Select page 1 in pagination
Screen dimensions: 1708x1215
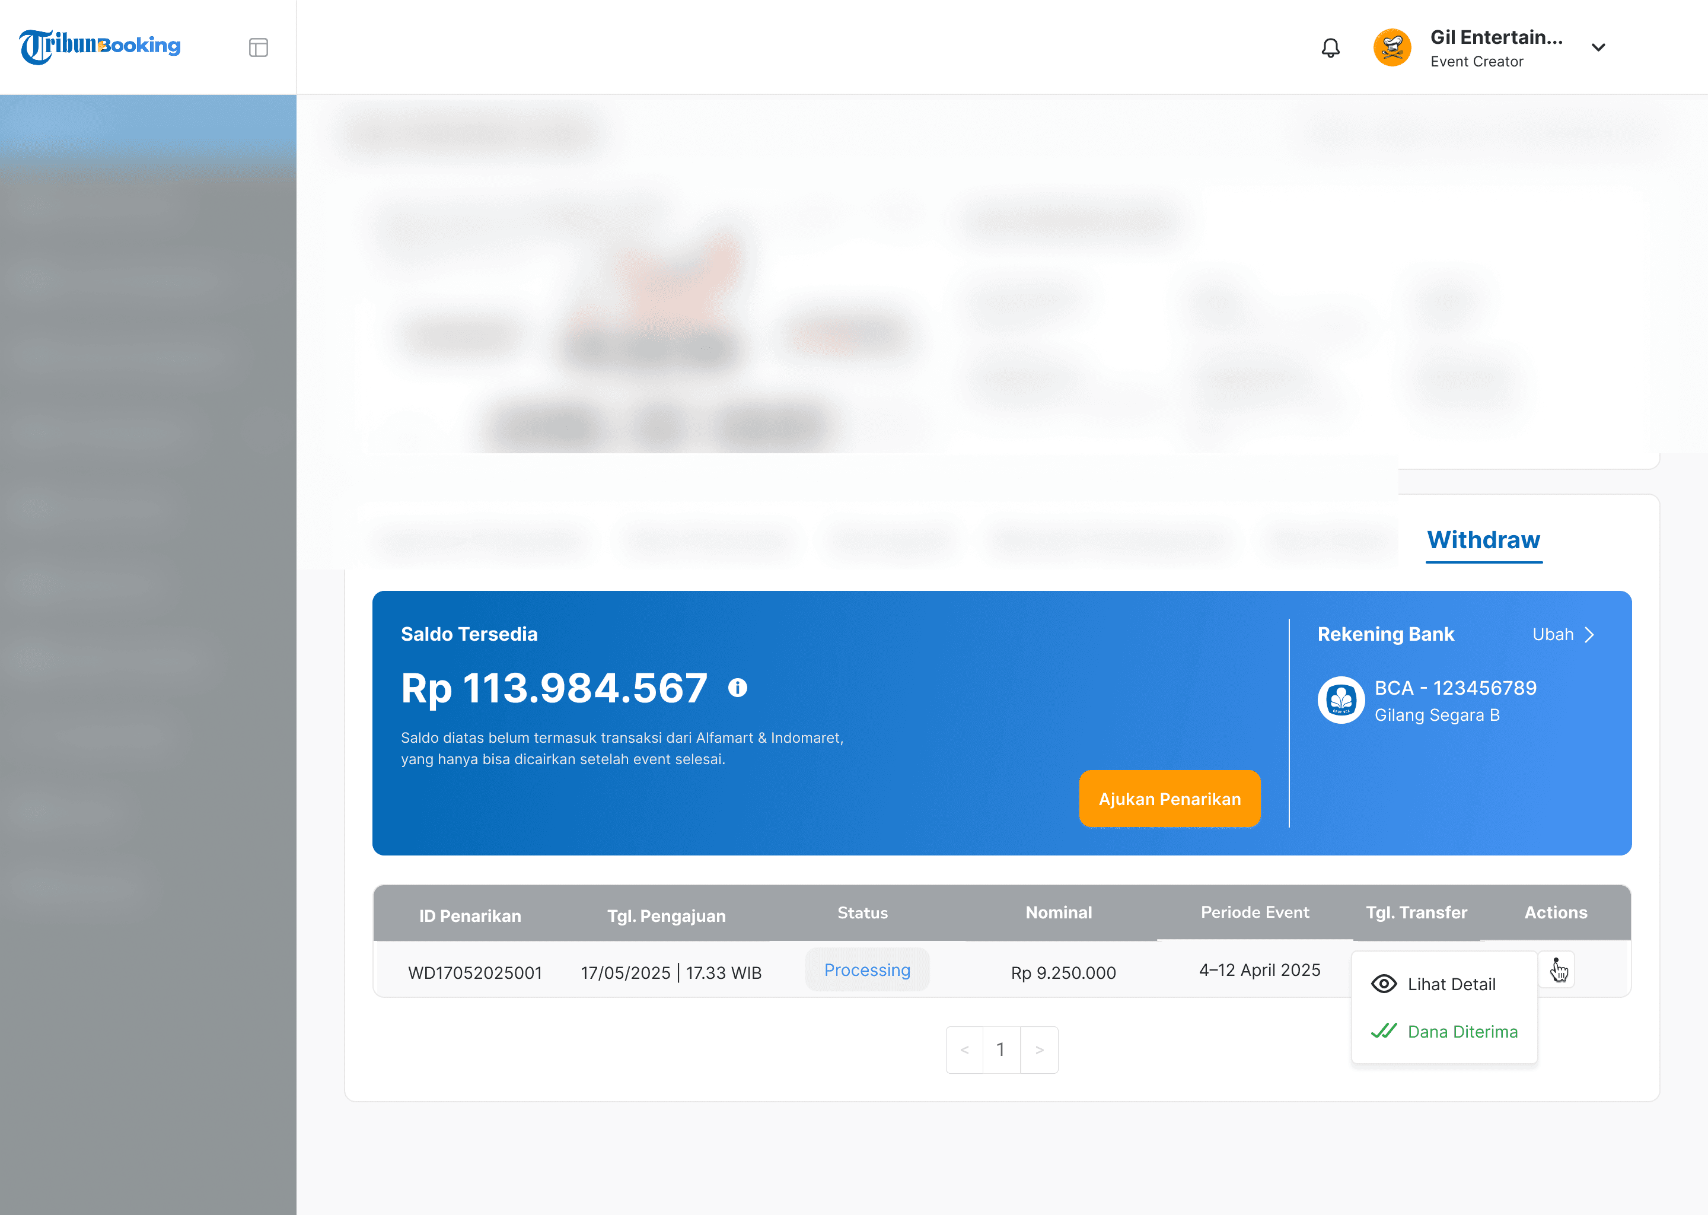click(1001, 1049)
